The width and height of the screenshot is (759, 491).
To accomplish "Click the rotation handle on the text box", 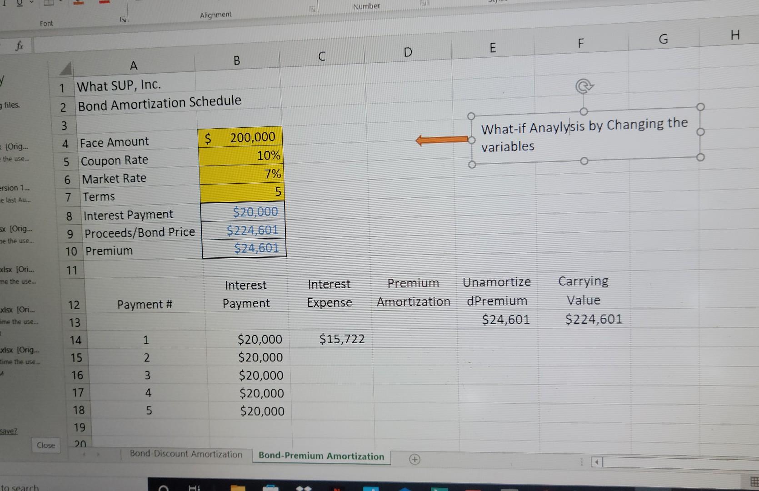I will pyautogui.click(x=583, y=86).
